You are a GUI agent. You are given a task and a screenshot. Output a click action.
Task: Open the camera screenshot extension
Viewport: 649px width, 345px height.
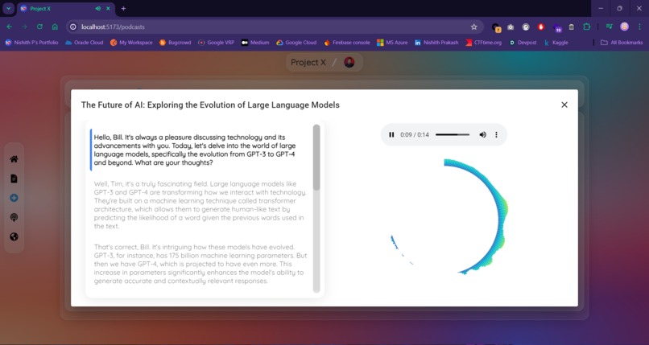[511, 27]
